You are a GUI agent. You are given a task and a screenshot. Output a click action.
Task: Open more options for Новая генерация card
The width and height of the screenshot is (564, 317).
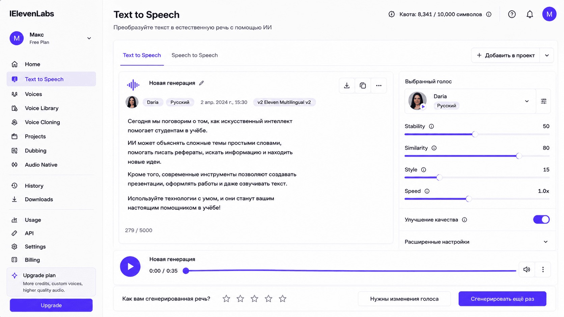(379, 86)
